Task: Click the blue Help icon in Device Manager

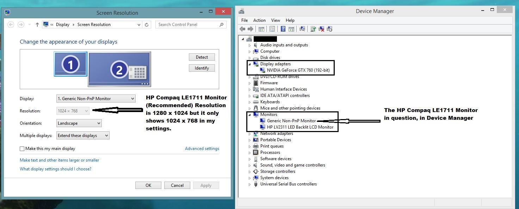Action: [x=283, y=29]
